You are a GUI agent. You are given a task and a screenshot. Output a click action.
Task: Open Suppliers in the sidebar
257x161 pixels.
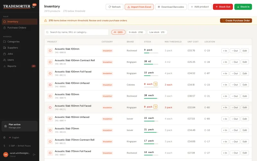(20, 48)
